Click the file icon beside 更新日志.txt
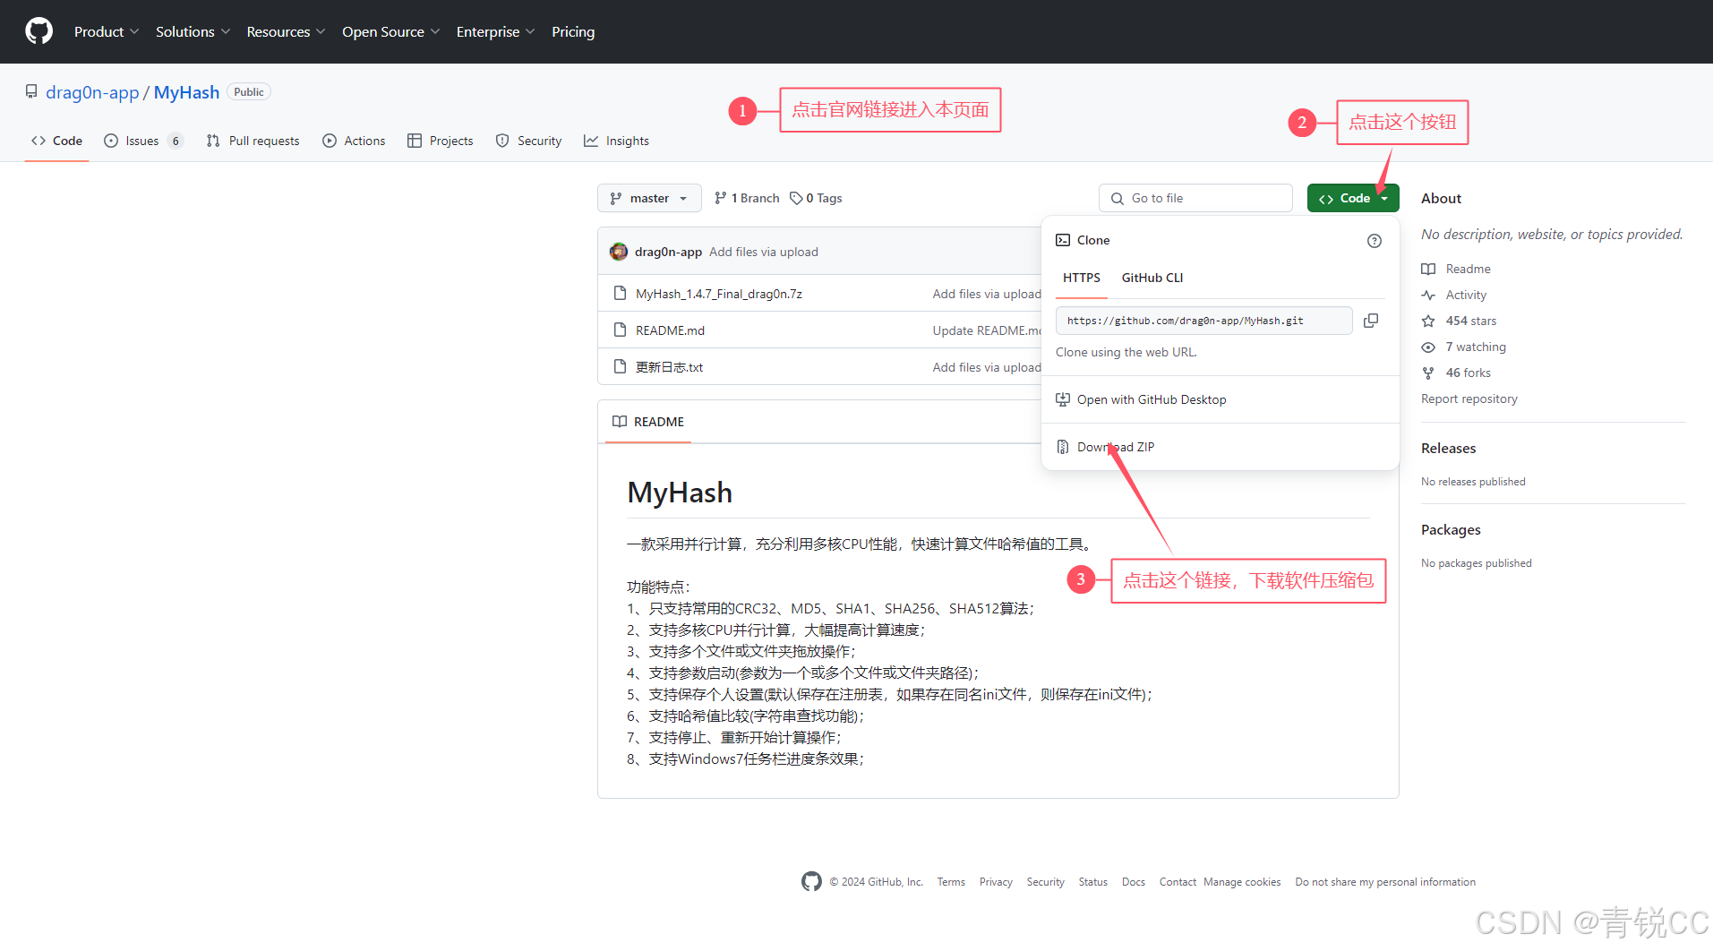The image size is (1713, 951). coord(620,367)
